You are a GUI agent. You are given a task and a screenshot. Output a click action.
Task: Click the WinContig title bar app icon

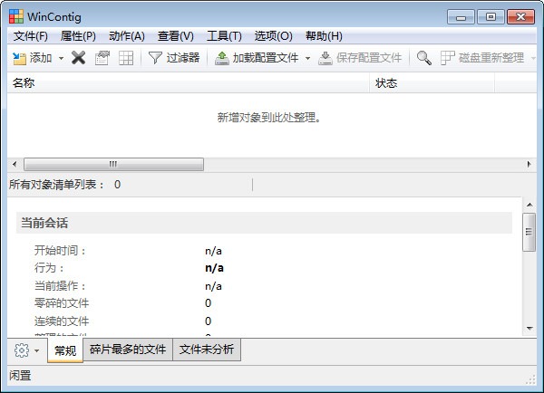16,16
